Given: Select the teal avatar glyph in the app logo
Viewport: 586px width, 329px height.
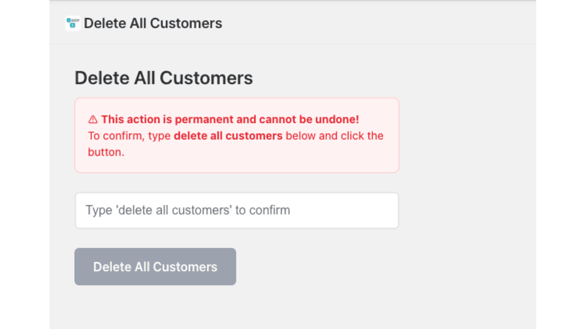Looking at the screenshot, I should (73, 25).
